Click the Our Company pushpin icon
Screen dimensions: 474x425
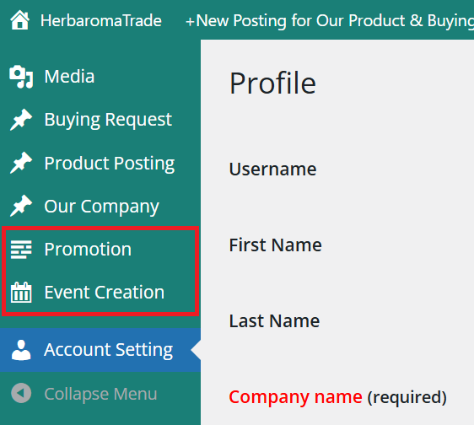pos(21,206)
